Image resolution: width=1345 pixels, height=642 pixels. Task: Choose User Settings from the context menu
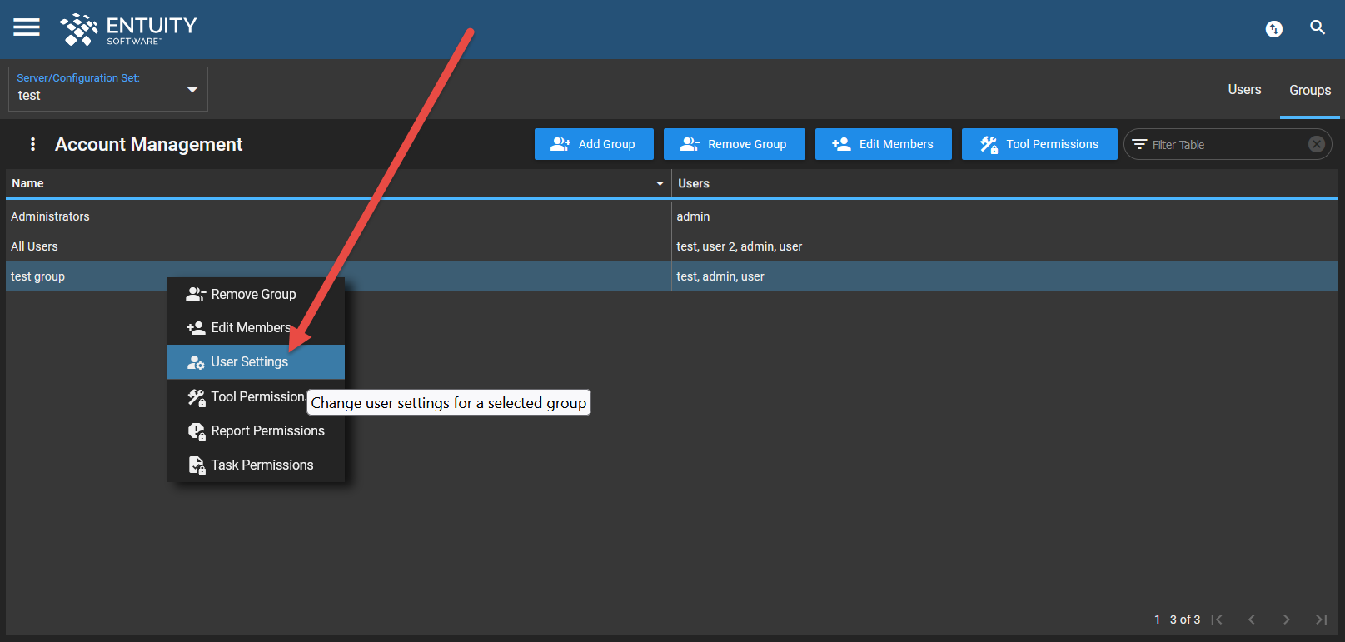[x=256, y=362]
